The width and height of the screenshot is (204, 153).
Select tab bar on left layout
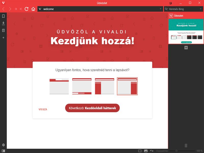coord(105,86)
